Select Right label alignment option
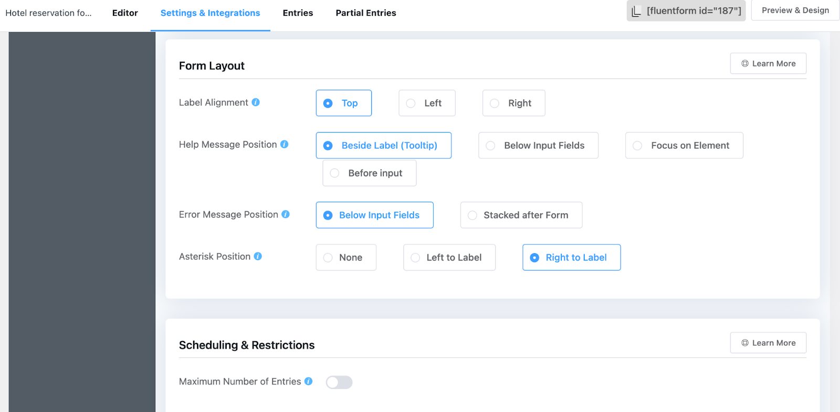 coord(513,103)
